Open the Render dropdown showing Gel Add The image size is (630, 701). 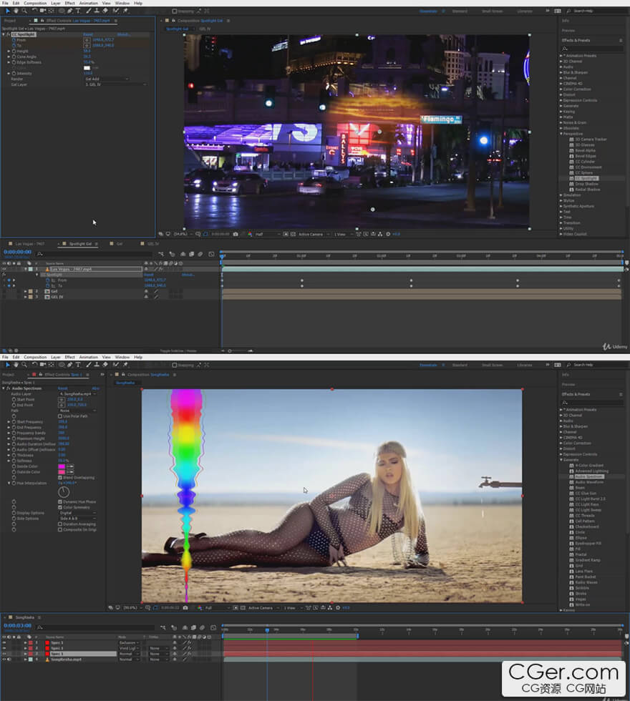point(107,79)
